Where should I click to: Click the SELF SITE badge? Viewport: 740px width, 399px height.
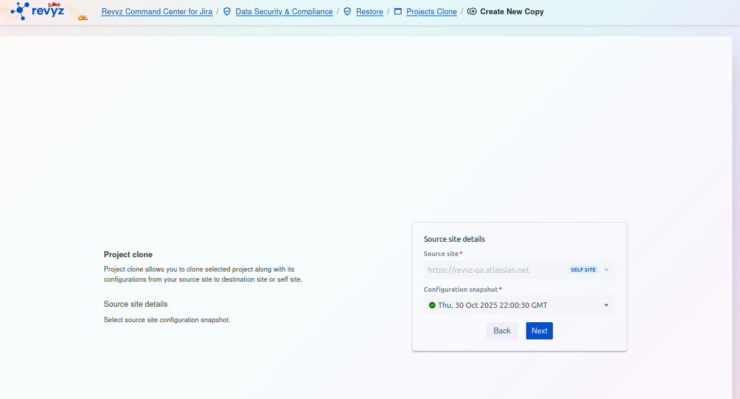pyautogui.click(x=583, y=270)
